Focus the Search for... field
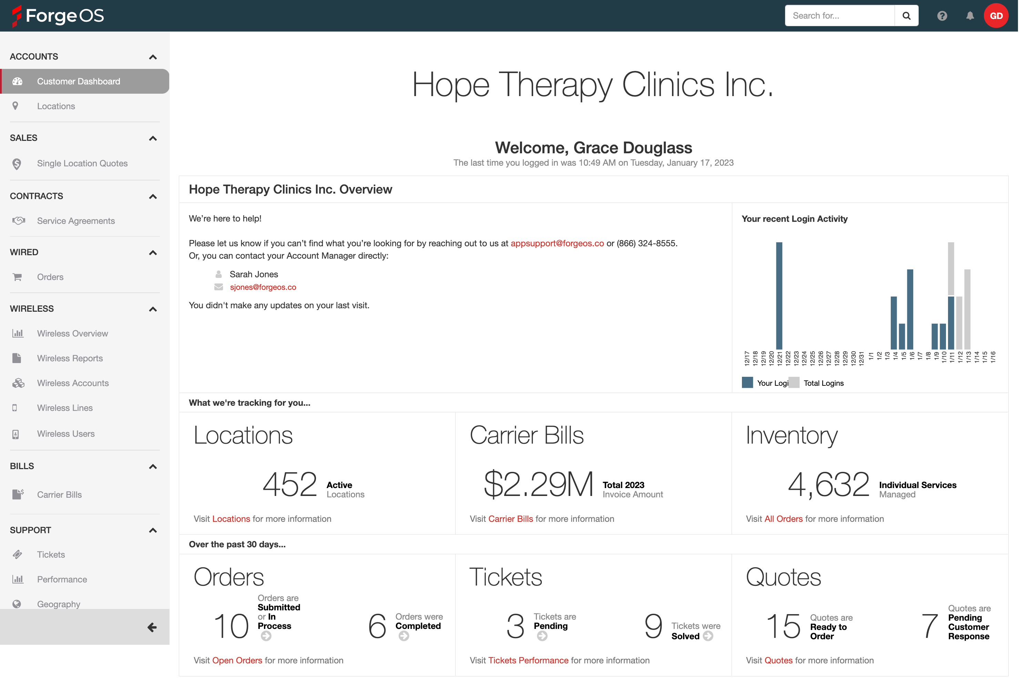 click(x=840, y=16)
